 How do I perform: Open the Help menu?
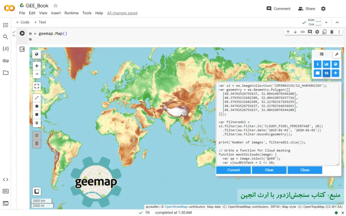(x=99, y=13)
